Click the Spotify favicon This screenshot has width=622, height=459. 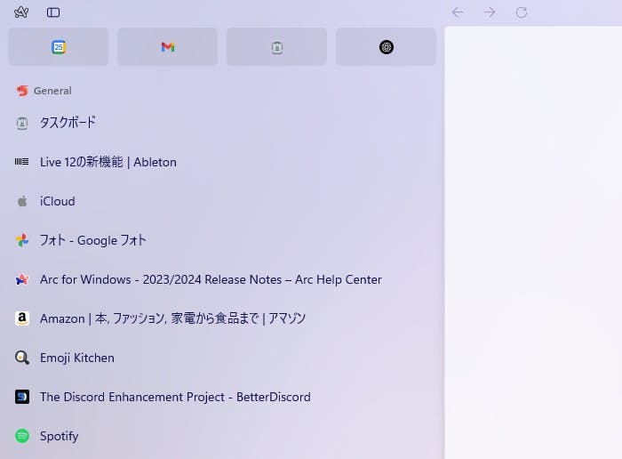point(22,436)
